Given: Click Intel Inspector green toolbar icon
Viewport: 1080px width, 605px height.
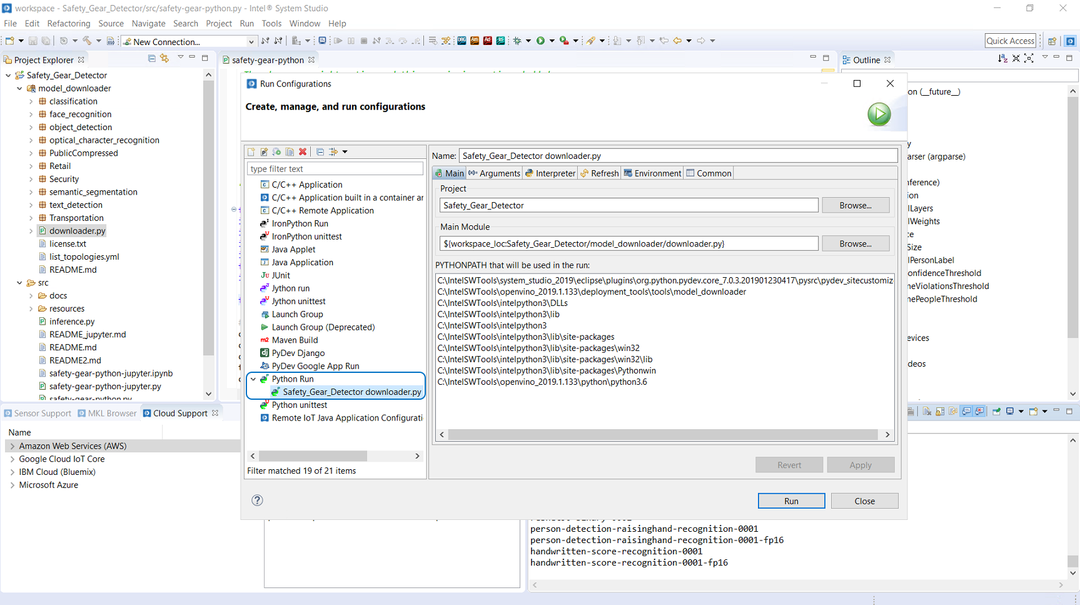Looking at the screenshot, I should pos(501,41).
